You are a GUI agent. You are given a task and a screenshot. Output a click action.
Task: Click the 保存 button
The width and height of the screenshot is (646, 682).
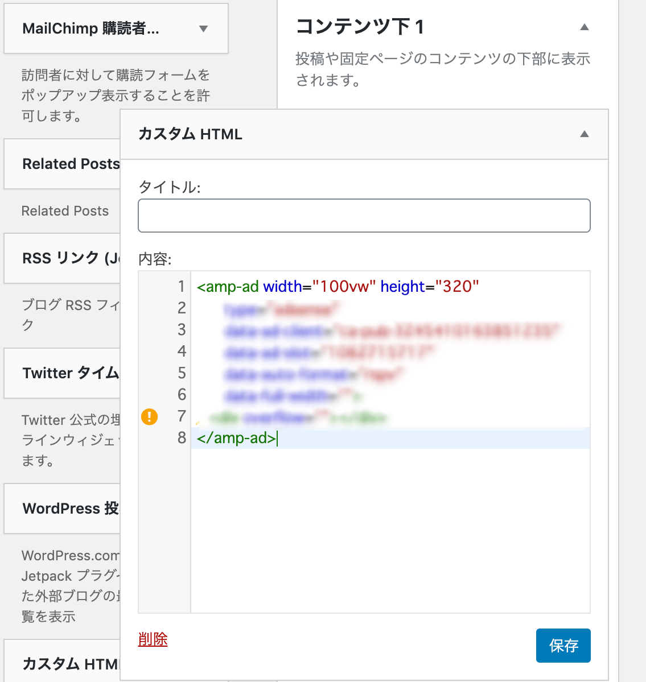pyautogui.click(x=563, y=646)
